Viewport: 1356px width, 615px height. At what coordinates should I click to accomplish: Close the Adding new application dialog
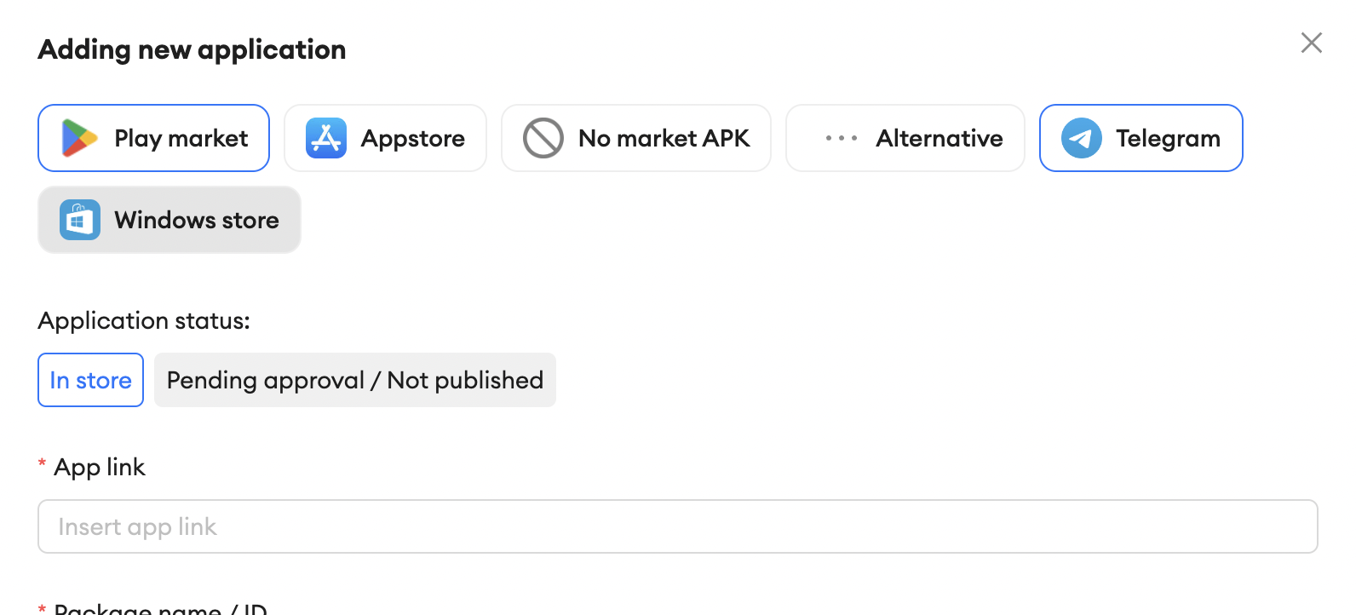coord(1311,43)
